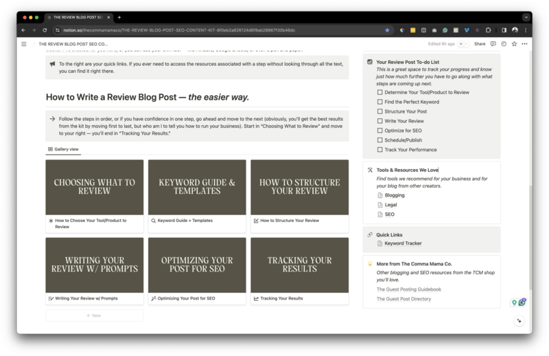The height and width of the screenshot is (356, 549).
Task: Check Optimize for SEO
Action: [379, 131]
